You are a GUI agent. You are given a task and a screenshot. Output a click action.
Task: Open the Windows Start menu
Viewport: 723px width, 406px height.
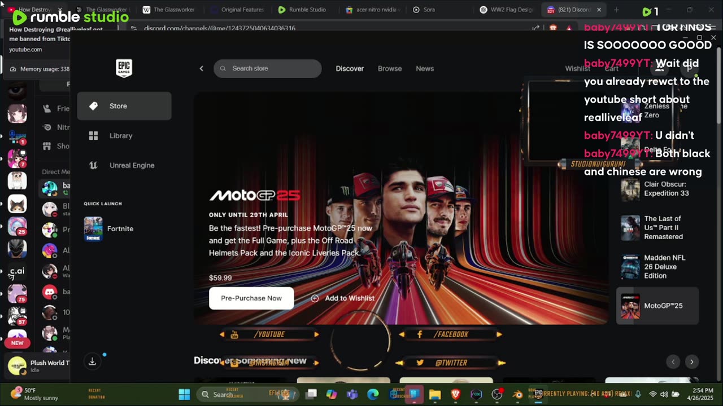184,394
